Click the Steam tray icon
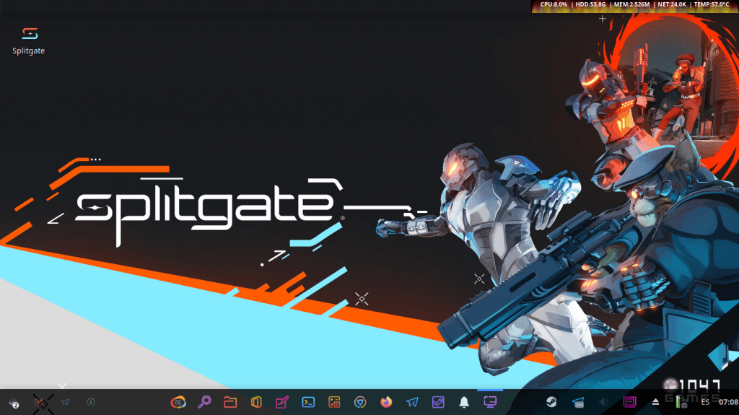 click(x=551, y=402)
